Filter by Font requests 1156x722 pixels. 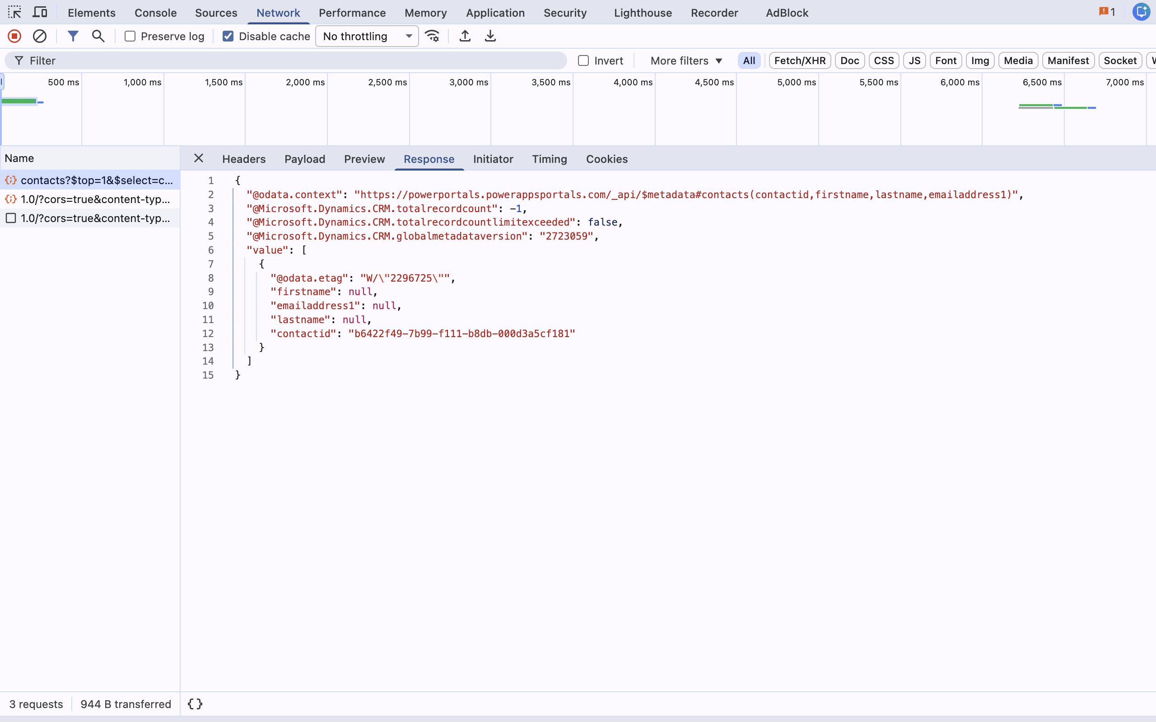(946, 60)
